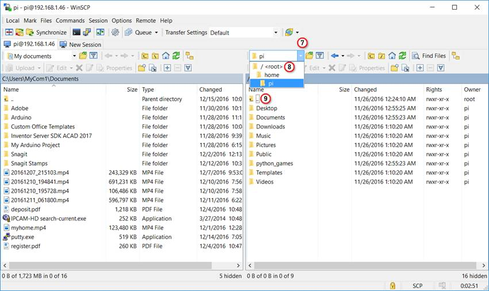Open the terminal console icon
The width and height of the screenshot is (489, 291).
(76, 32)
